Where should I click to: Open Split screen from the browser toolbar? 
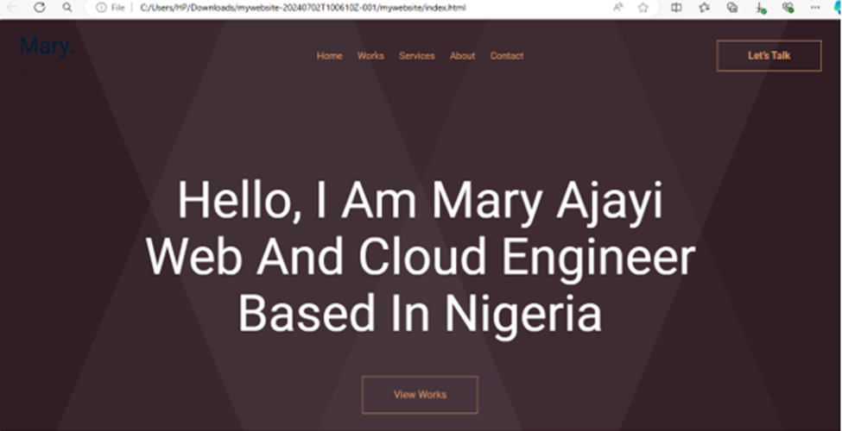pos(676,7)
